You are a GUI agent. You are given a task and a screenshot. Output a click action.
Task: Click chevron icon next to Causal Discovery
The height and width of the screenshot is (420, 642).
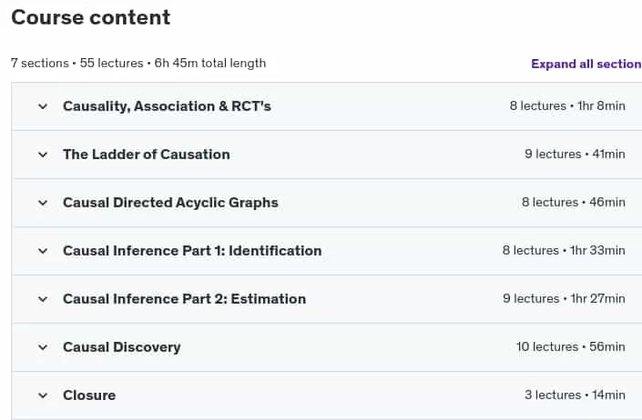pyautogui.click(x=43, y=347)
